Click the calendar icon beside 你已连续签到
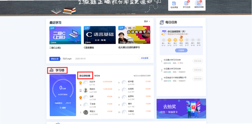 [164, 33]
